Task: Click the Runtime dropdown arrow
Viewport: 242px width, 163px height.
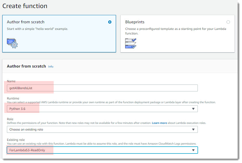Action: click(193, 109)
